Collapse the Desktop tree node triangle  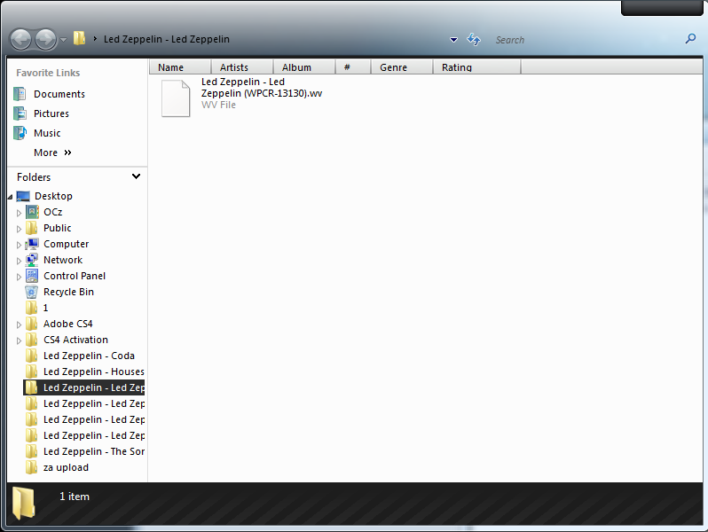click(x=10, y=197)
